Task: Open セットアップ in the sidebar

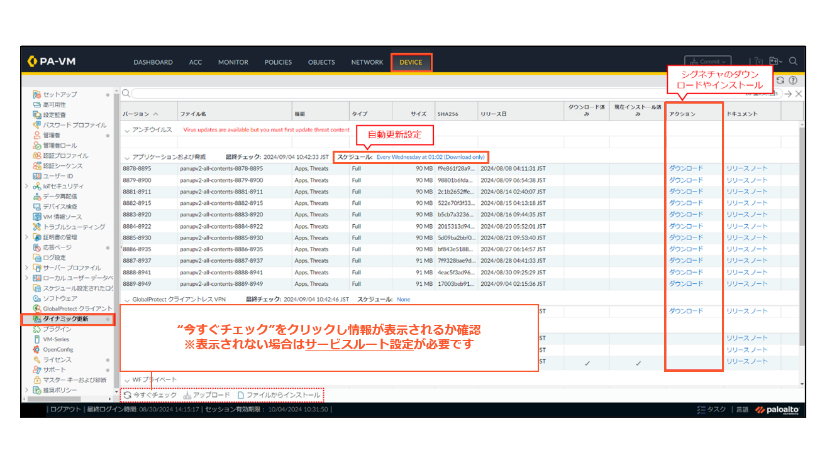Action: (x=60, y=94)
